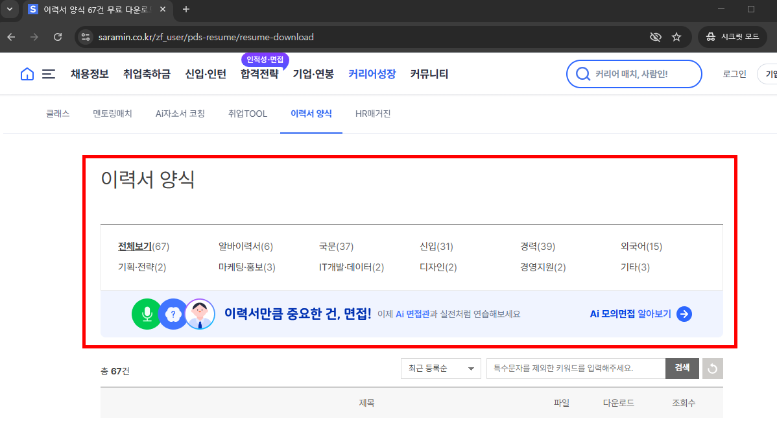Select the 이력서 양식 tab
This screenshot has height=425, width=777.
point(311,114)
